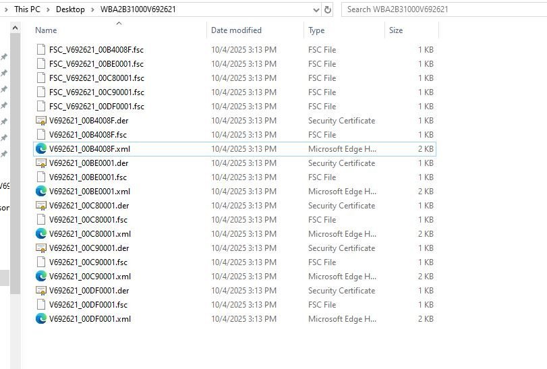547x369 pixels.
Task: Navigate to Desktop in the breadcrumb path
Action: point(70,9)
